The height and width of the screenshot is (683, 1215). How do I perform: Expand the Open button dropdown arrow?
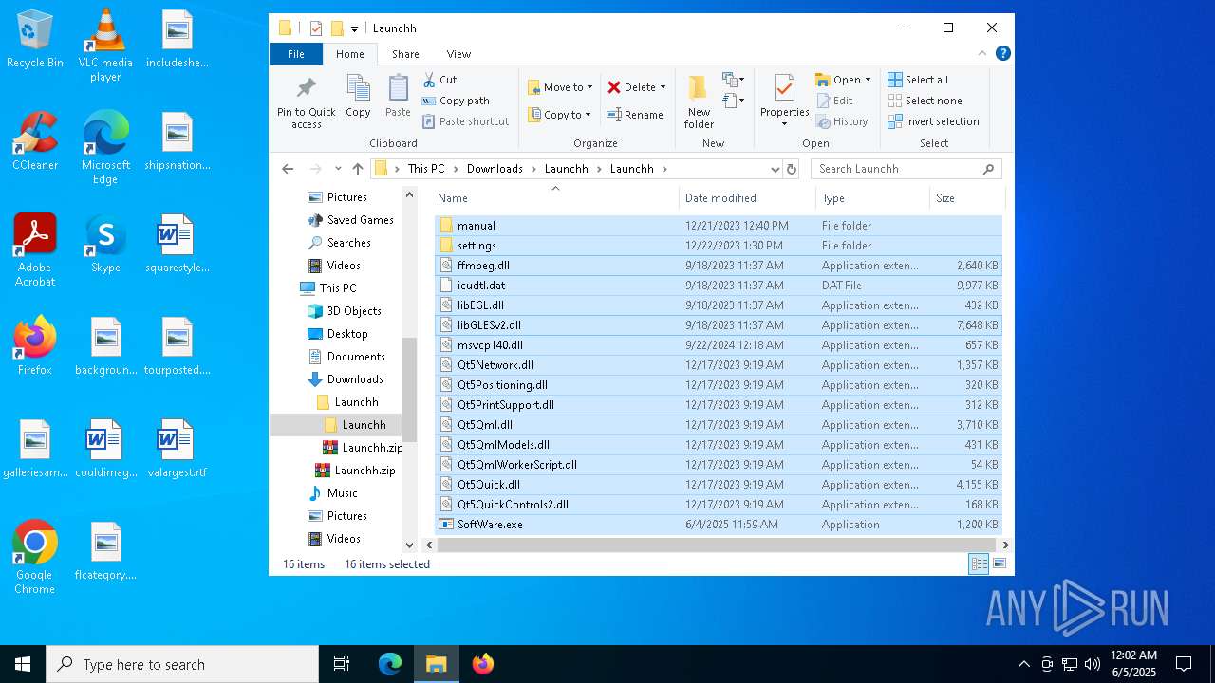pos(867,80)
